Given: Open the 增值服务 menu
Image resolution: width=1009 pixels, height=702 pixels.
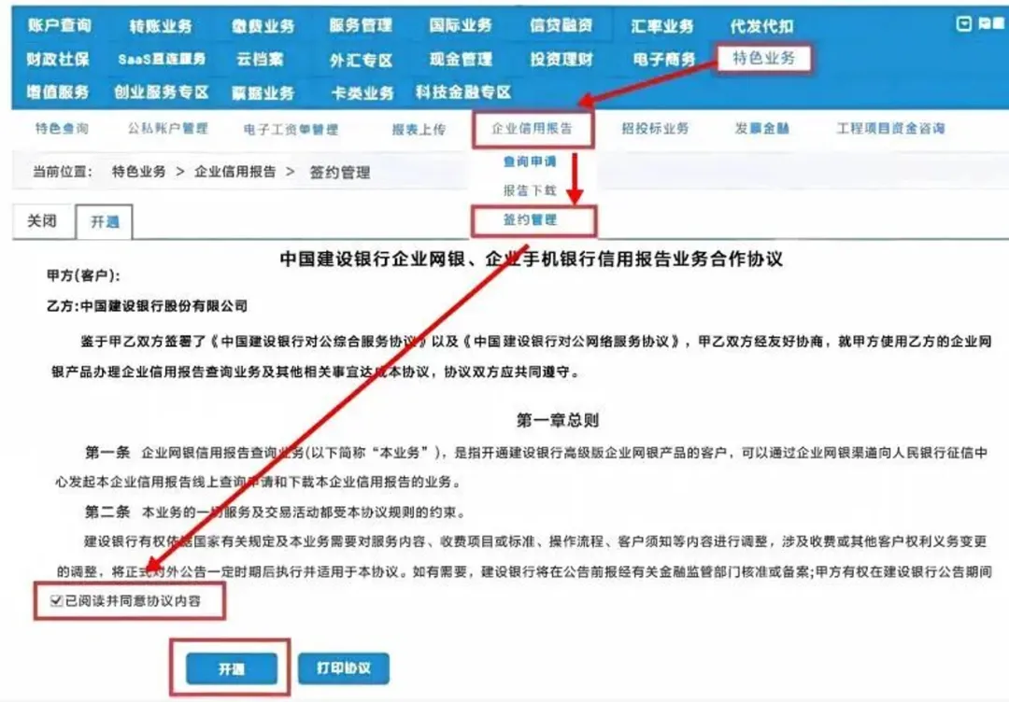Looking at the screenshot, I should 58,91.
